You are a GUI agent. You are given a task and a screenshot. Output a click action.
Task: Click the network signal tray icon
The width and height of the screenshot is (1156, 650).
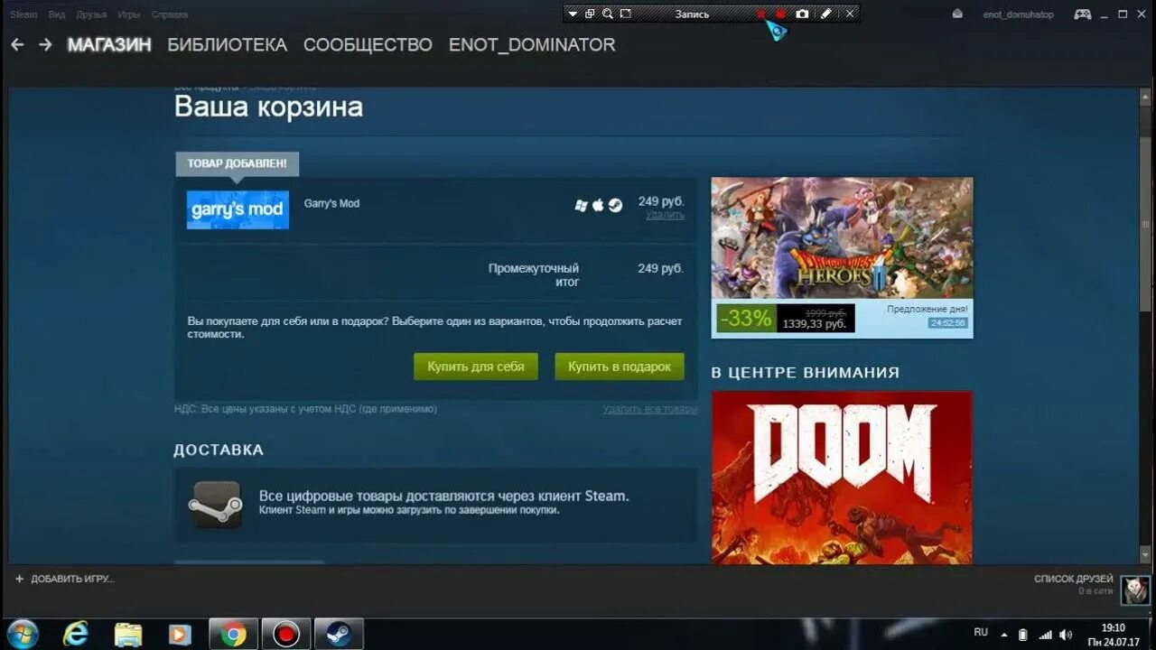pos(1045,635)
